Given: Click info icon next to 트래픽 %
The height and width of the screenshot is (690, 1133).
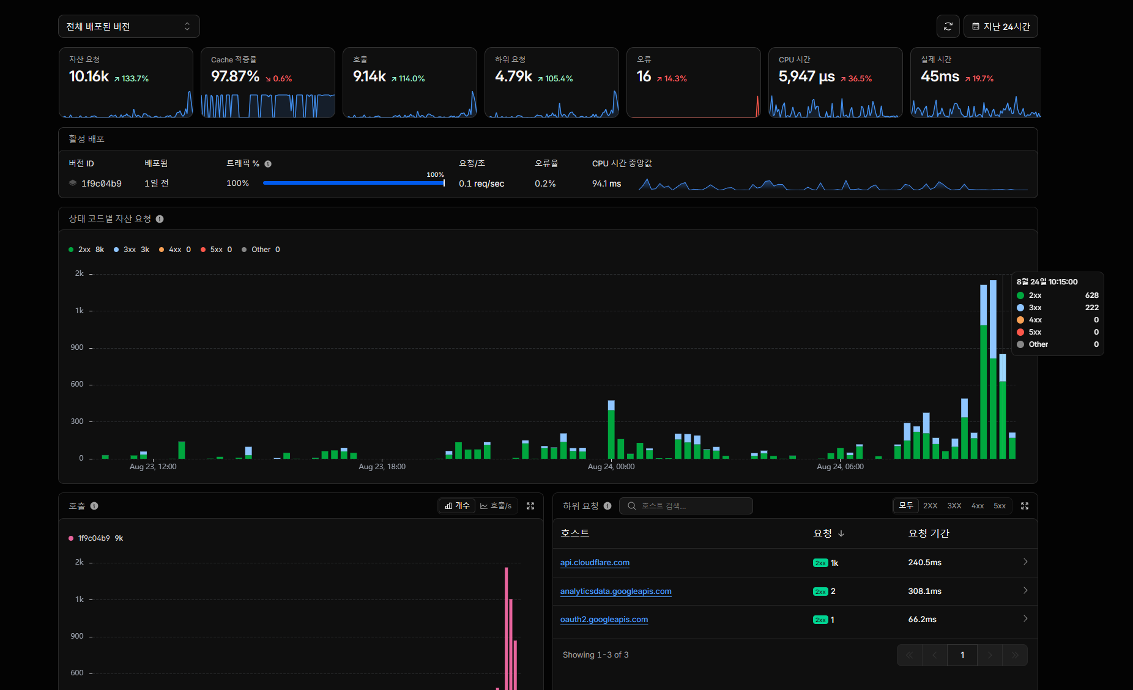Looking at the screenshot, I should point(268,164).
